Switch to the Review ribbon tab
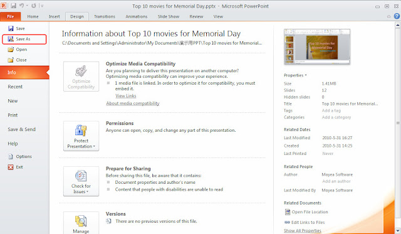The image size is (401, 234). (196, 16)
